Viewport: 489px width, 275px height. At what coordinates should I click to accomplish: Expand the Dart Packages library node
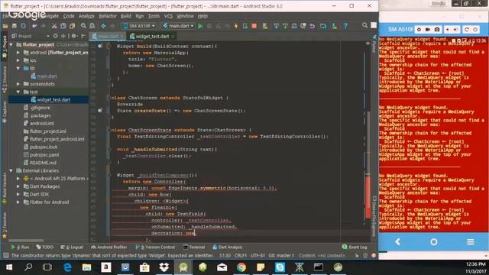tap(18, 186)
